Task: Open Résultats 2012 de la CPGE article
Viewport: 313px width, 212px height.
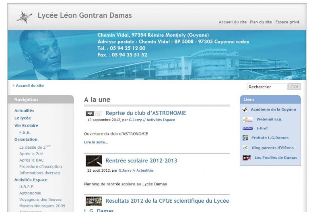Action: click(x=156, y=205)
